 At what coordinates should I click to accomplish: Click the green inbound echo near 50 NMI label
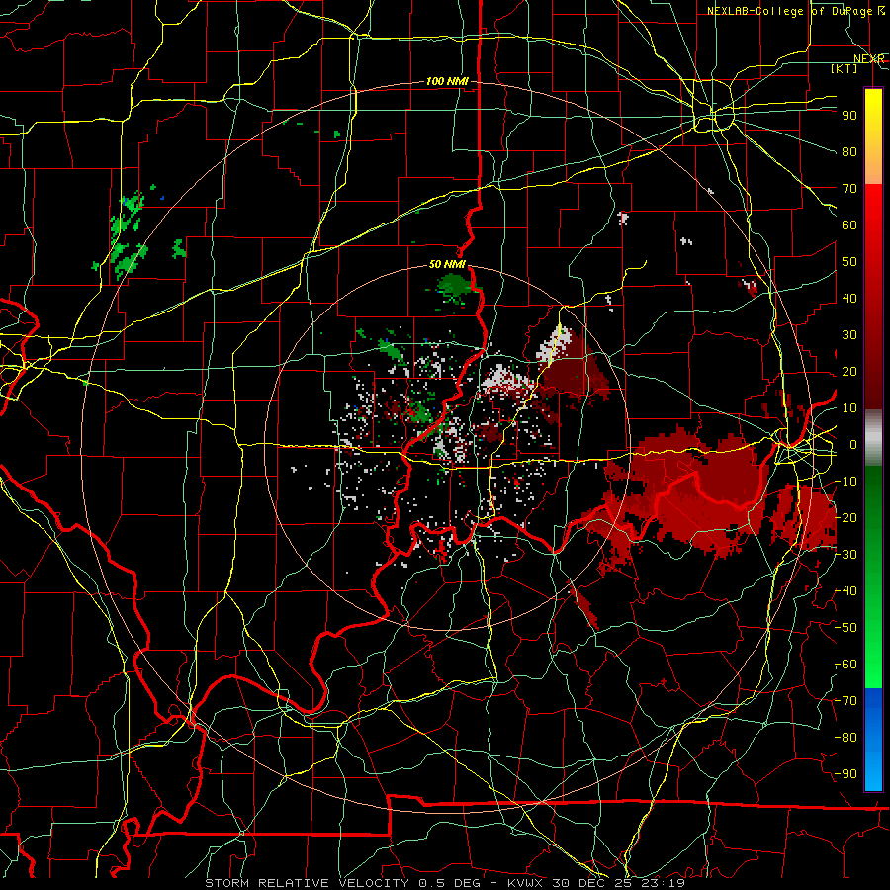point(453,286)
